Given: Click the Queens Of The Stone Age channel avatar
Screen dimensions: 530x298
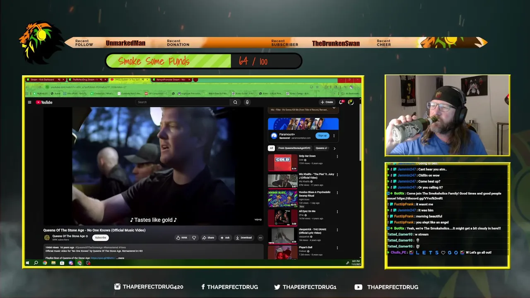Looking at the screenshot, I should tap(47, 238).
